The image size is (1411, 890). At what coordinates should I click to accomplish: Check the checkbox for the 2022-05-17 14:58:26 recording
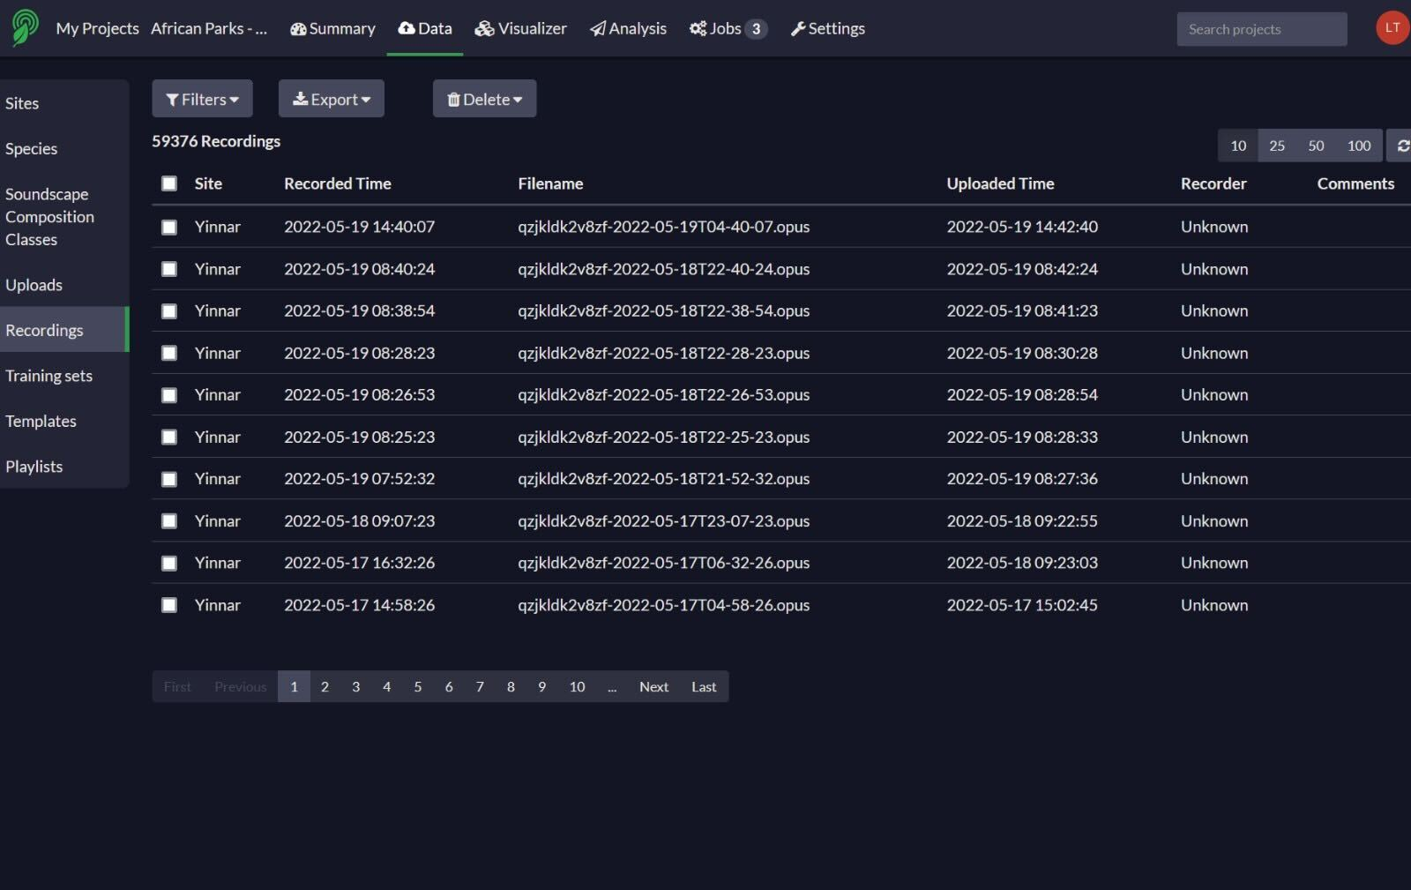pos(168,605)
